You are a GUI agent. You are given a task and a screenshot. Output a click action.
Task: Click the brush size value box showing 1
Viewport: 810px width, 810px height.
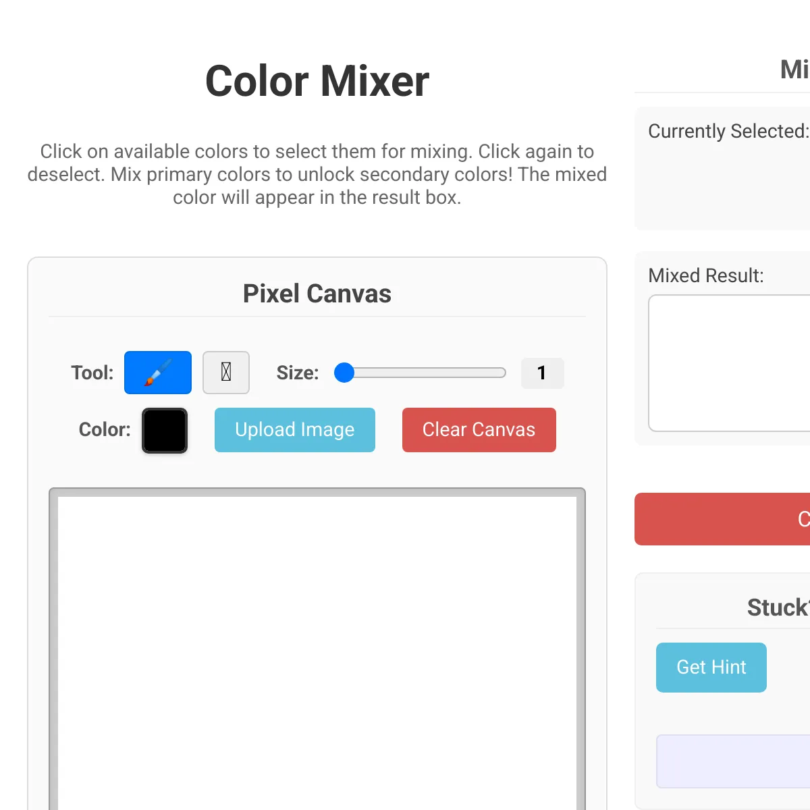(x=542, y=373)
